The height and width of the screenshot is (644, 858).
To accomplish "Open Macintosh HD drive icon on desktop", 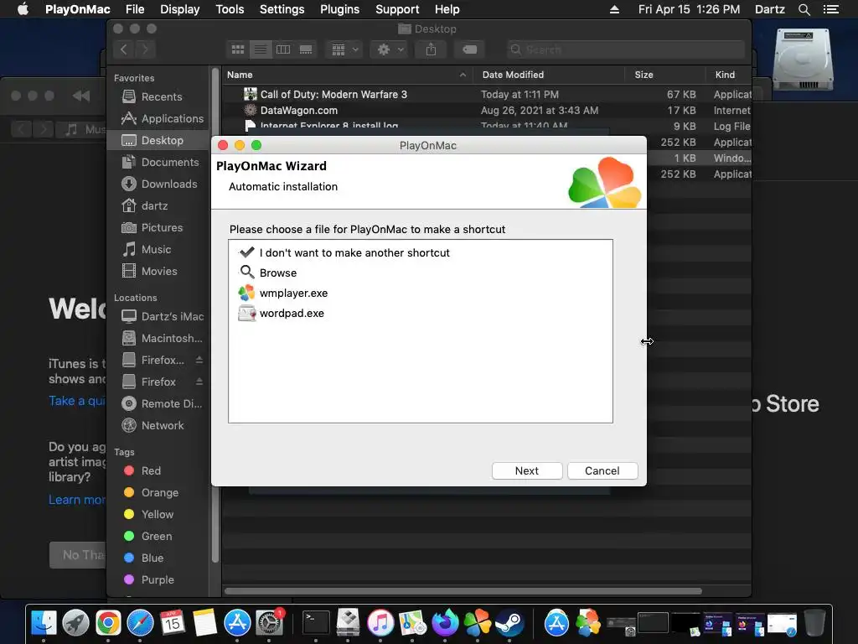I will [x=803, y=60].
